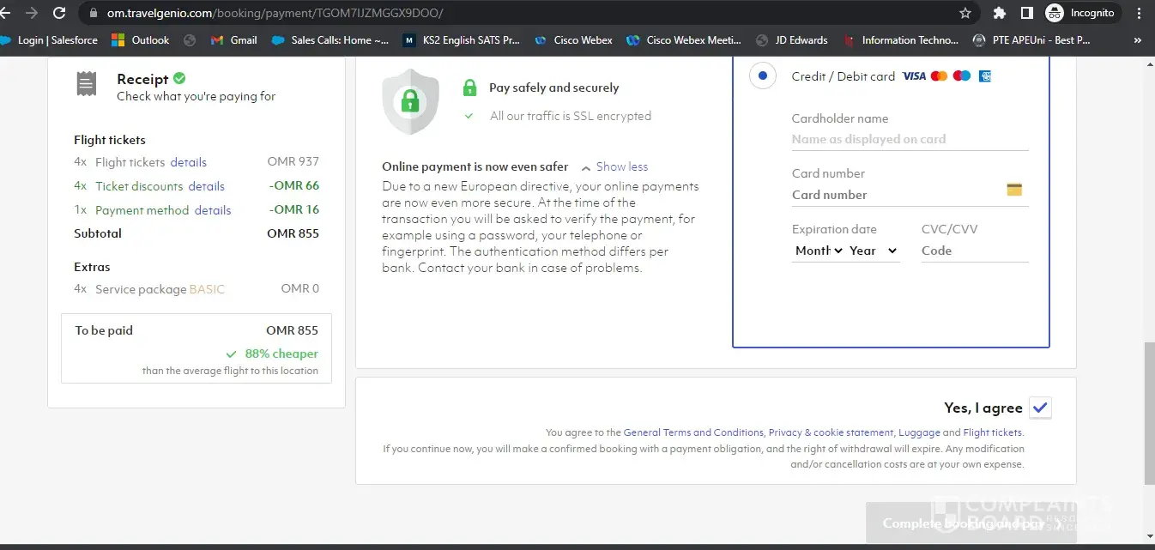Image resolution: width=1155 pixels, height=550 pixels.
Task: Click the bookmark star icon
Action: [965, 13]
